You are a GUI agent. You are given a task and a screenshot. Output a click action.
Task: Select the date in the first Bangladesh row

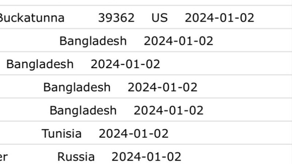coord(178,41)
